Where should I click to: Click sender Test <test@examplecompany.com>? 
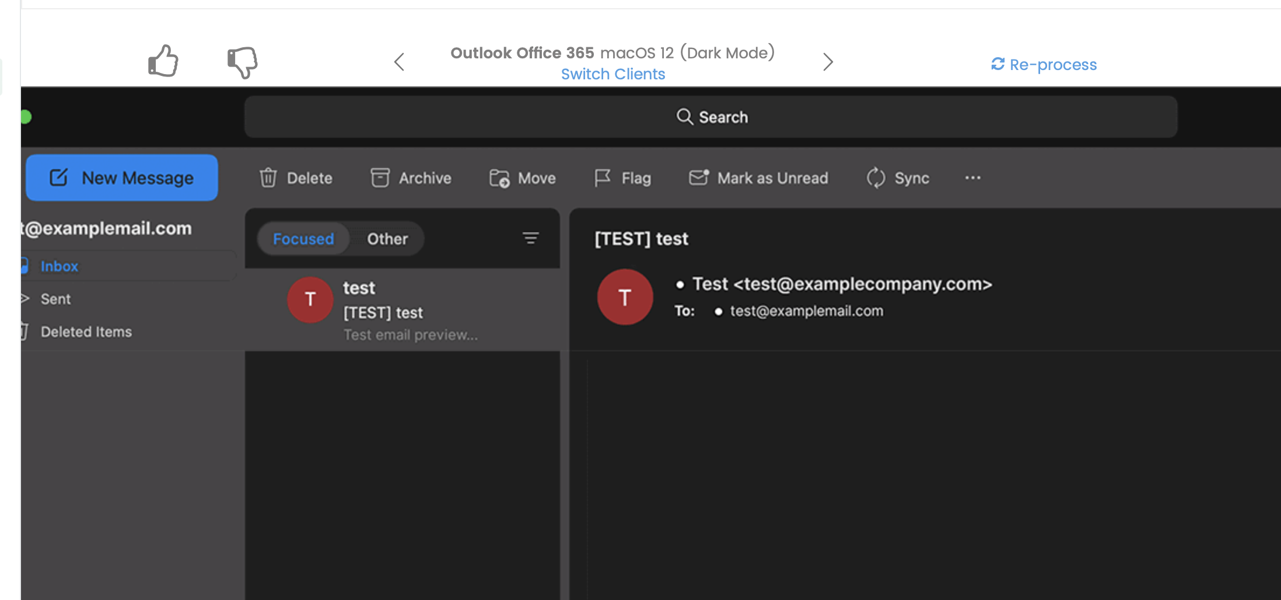[842, 284]
